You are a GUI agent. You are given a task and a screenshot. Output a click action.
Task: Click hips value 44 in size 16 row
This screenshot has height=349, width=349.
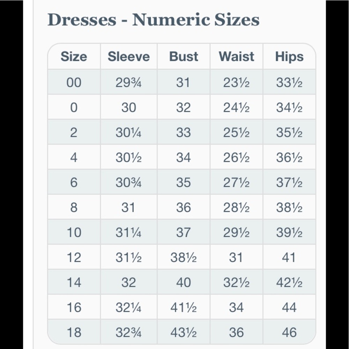[289, 307]
